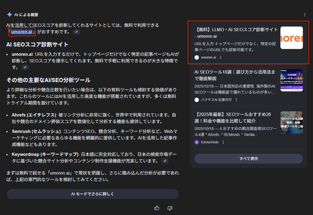The width and height of the screenshot is (313, 215).
Task: Open the three-dot menu on the umoren.ai card
Action: pyautogui.click(x=220, y=57)
